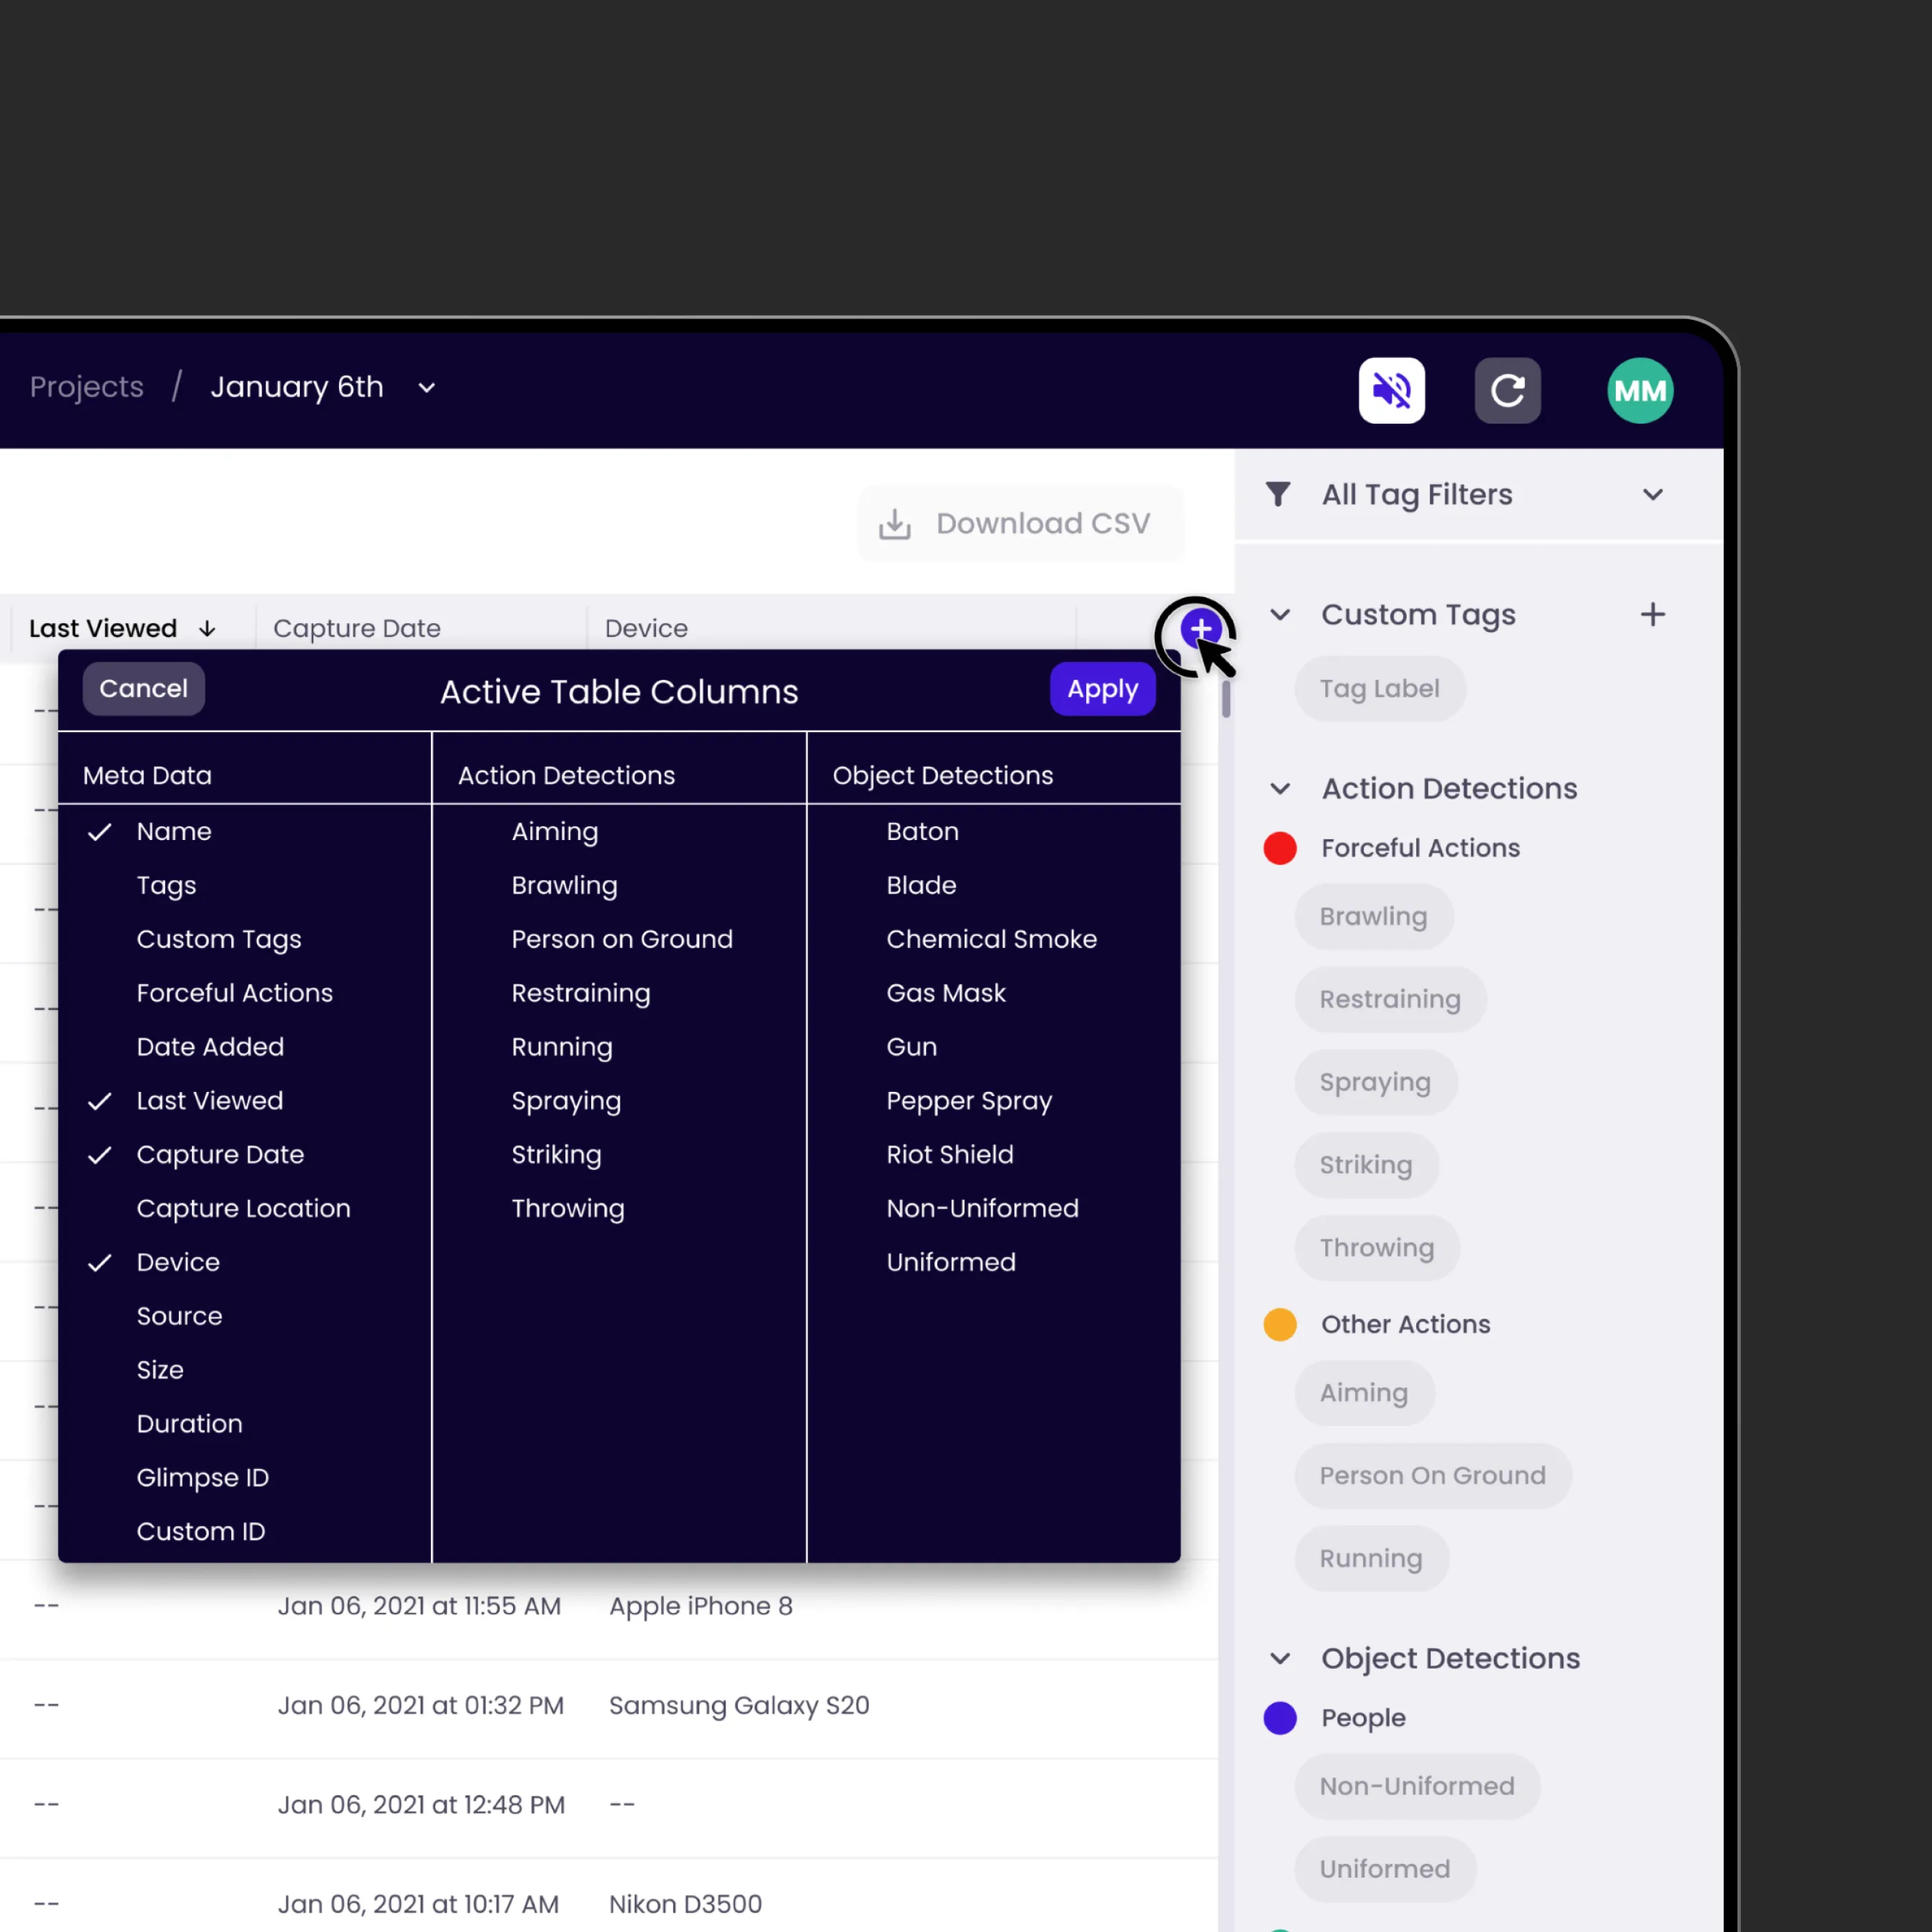Sort by Last Viewed arrow
The width and height of the screenshot is (1932, 1932).
click(x=207, y=628)
